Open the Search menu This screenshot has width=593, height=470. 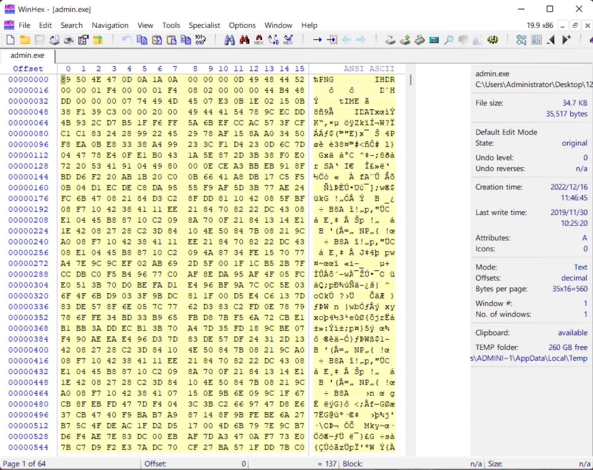coord(71,25)
